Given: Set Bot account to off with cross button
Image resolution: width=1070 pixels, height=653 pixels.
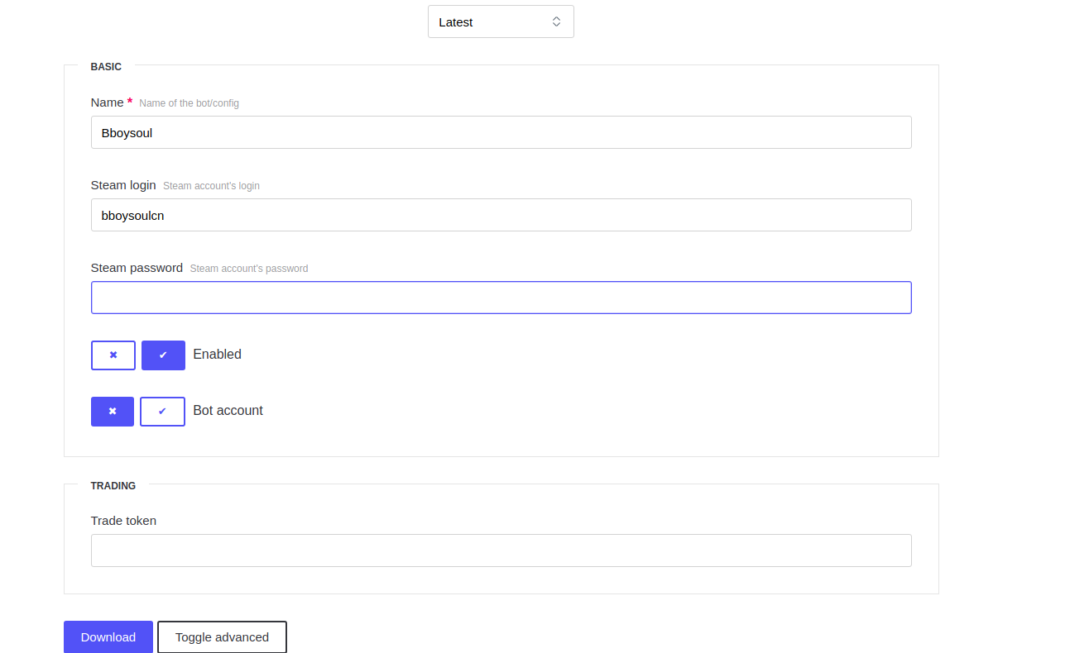Looking at the screenshot, I should (x=113, y=411).
